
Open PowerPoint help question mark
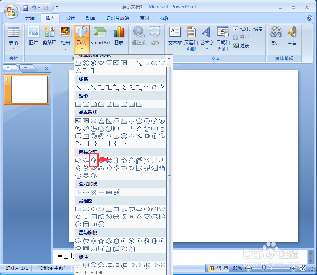pyautogui.click(x=309, y=18)
